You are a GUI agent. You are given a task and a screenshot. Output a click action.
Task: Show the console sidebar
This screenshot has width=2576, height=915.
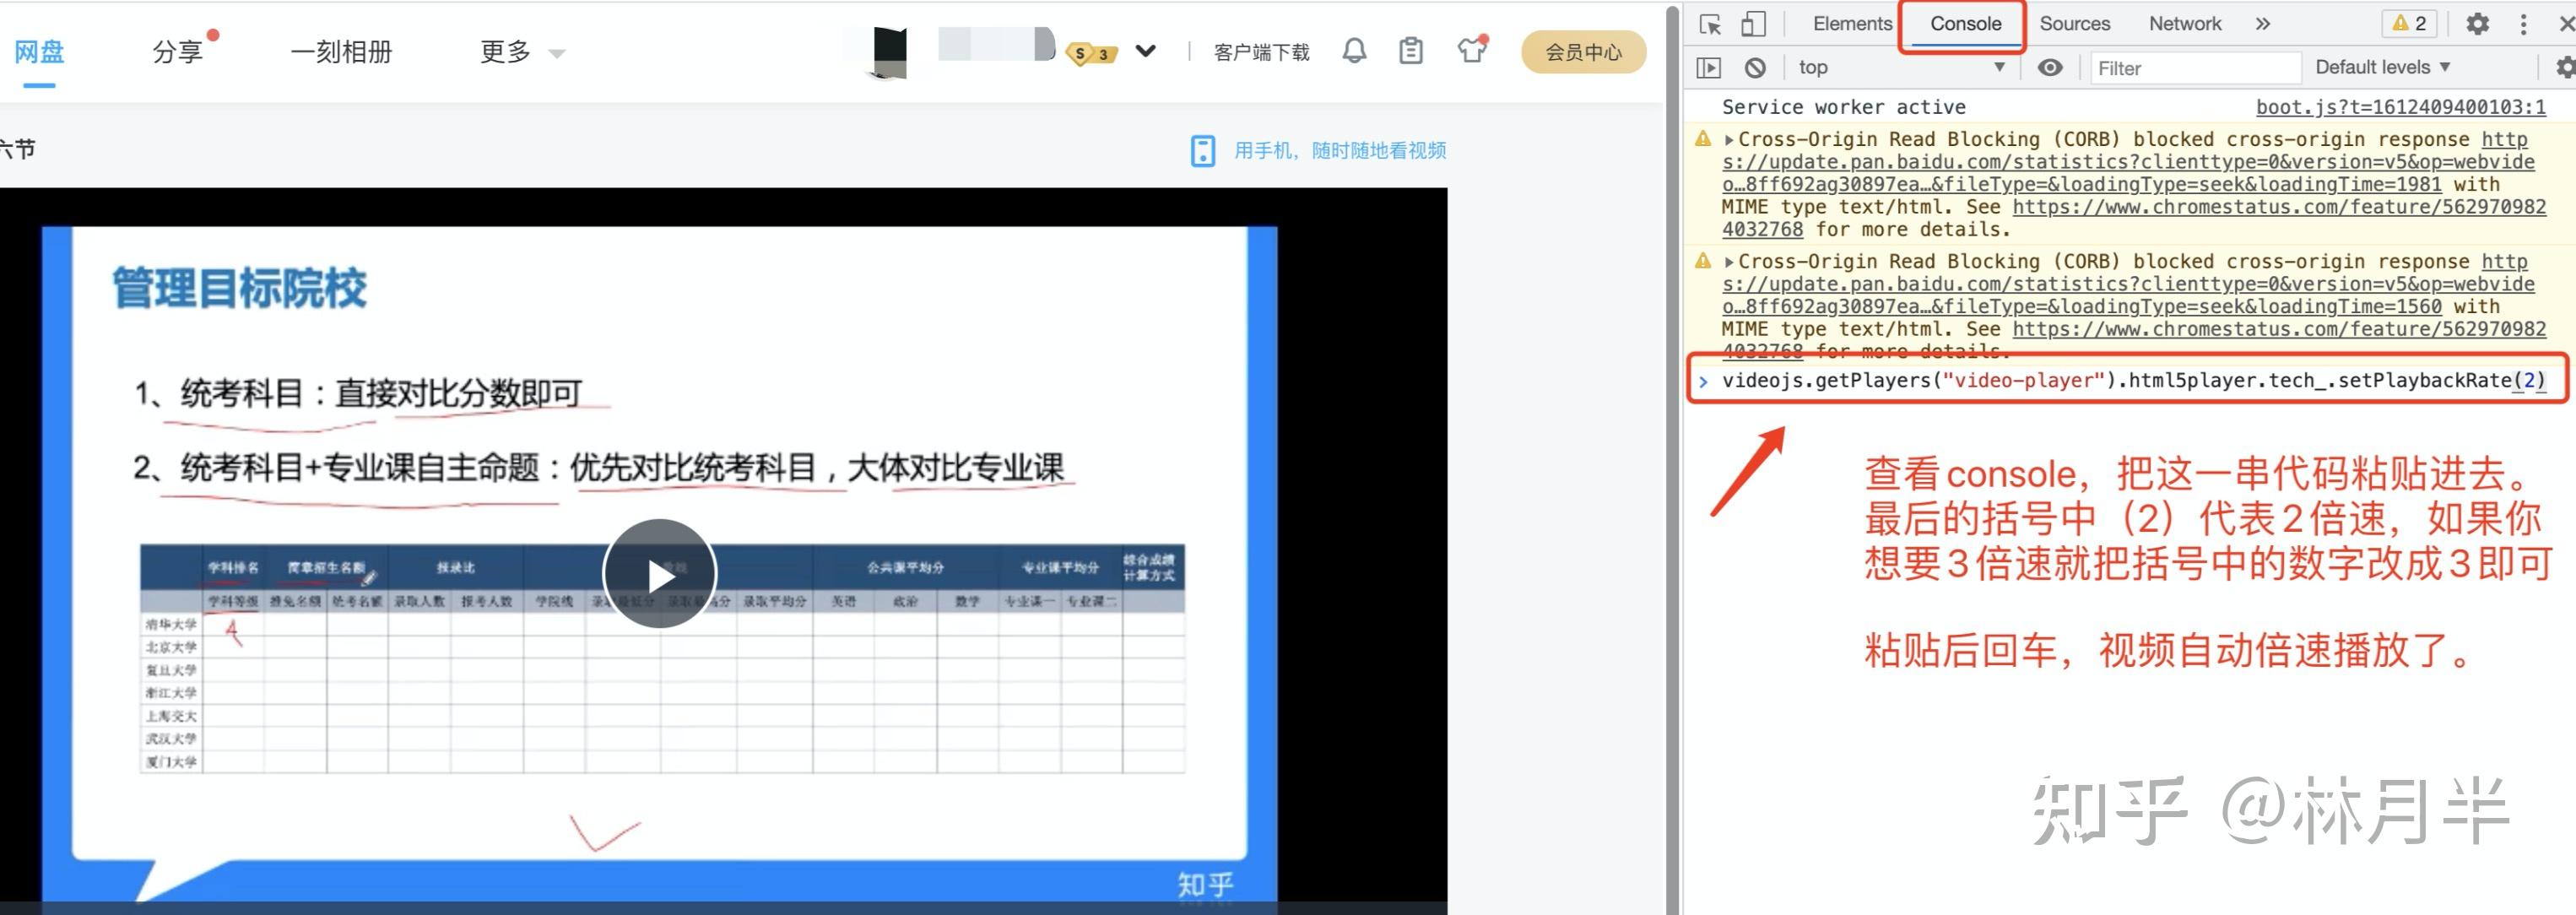1709,68
